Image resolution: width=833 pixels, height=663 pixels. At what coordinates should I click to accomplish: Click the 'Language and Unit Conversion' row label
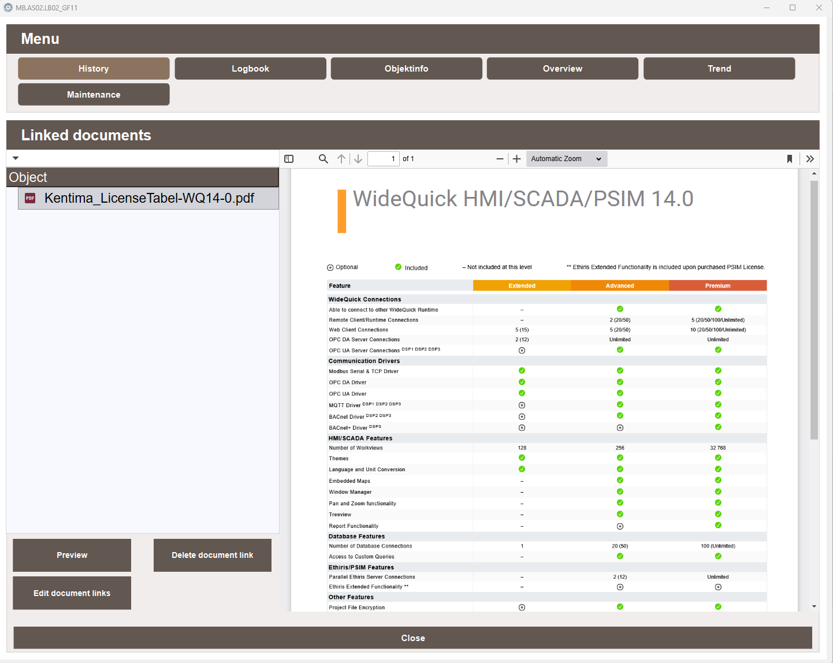(x=367, y=470)
